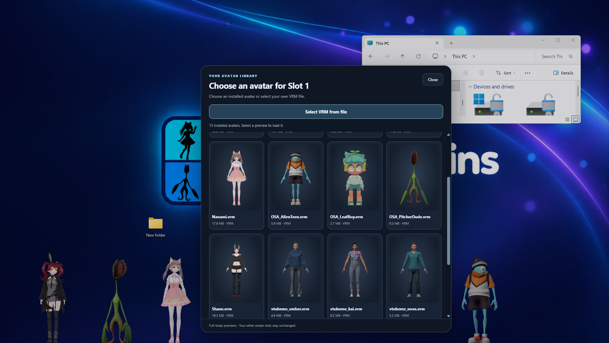Viewport: 609px width, 343px height.
Task: Click Select VRM from file button
Action: coord(326,112)
